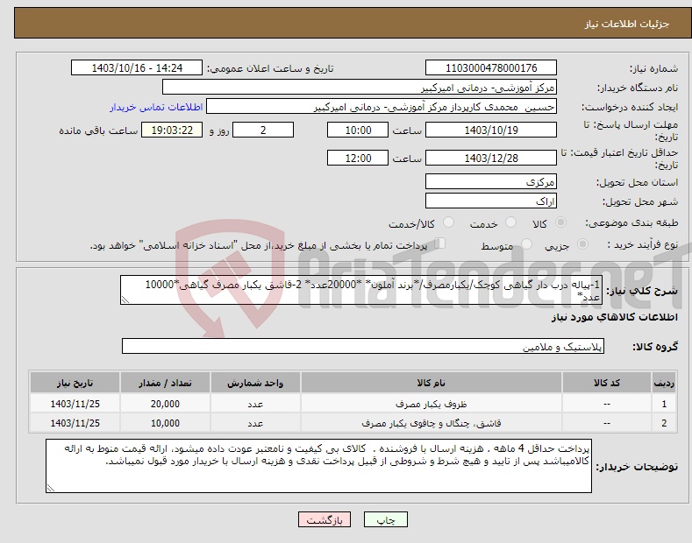692x543 pixels.
Task: Click the نام کالا column header
Action: 432,383
